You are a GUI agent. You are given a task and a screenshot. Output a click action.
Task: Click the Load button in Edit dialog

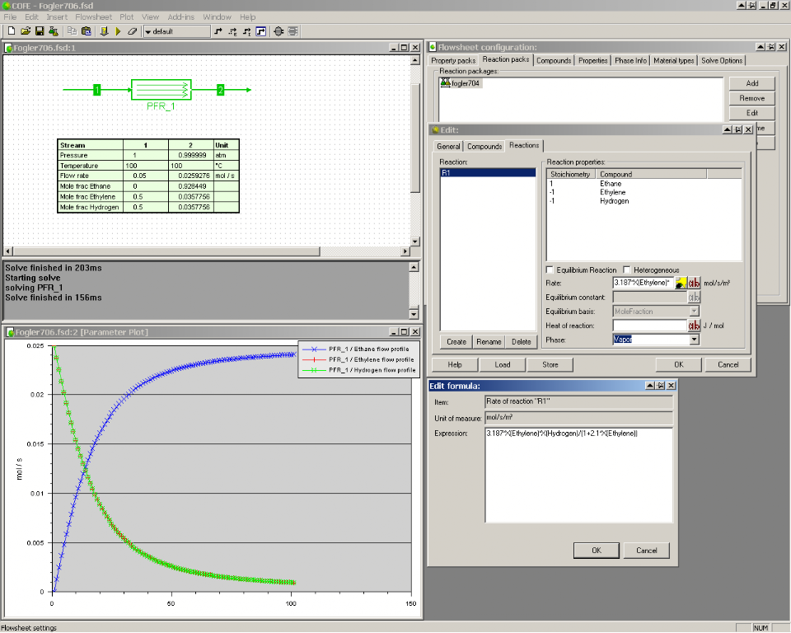point(503,364)
